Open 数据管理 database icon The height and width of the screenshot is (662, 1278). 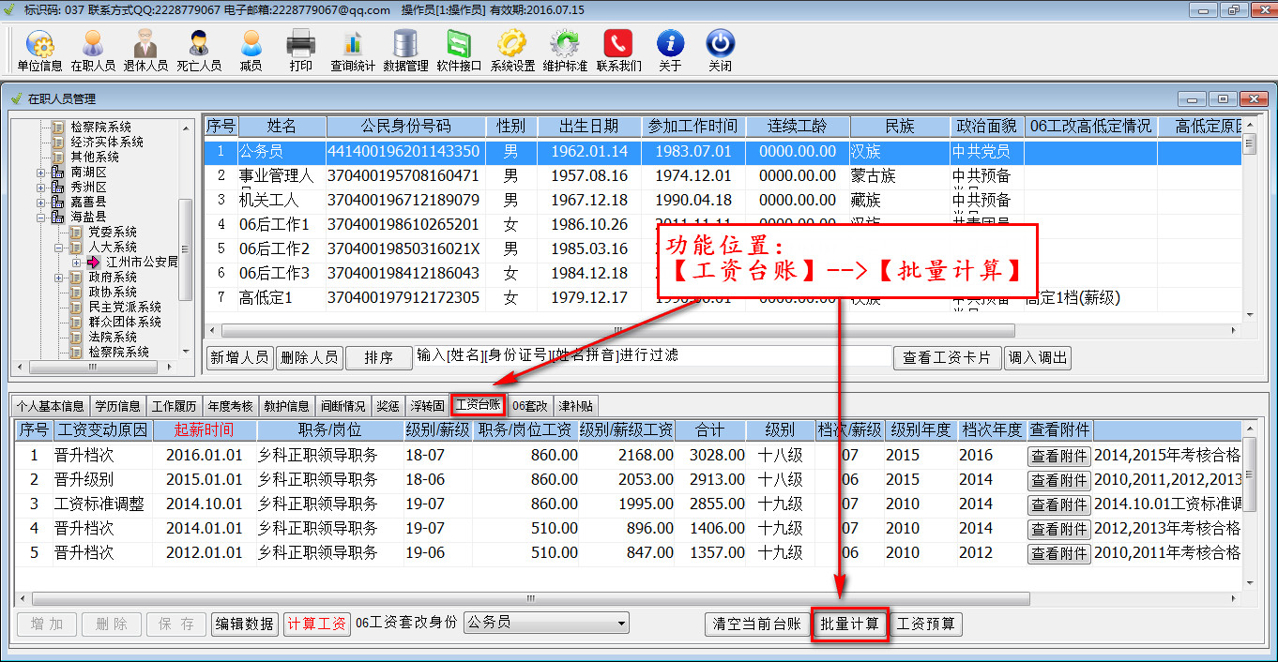pos(405,50)
